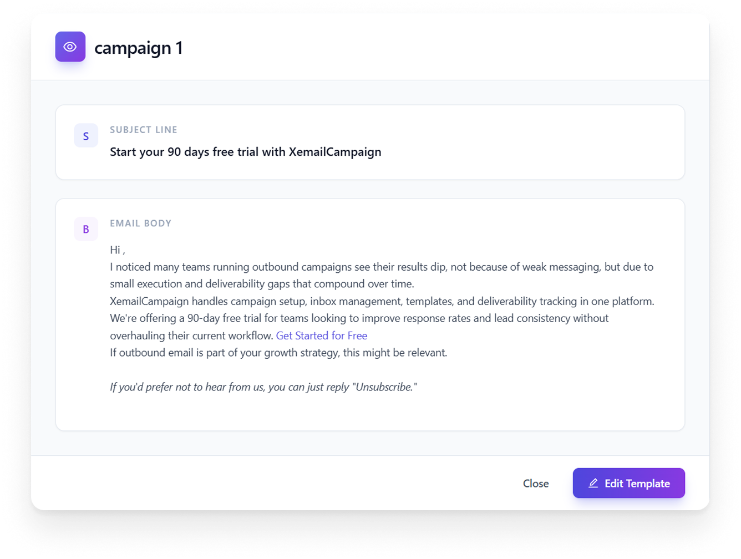The image size is (741, 559).
Task: Click the line starting "I noticed many teams"
Action: click(381, 267)
